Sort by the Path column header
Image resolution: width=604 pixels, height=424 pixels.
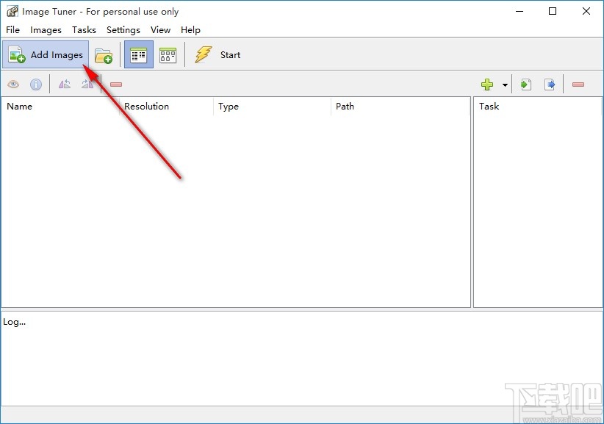(400, 107)
